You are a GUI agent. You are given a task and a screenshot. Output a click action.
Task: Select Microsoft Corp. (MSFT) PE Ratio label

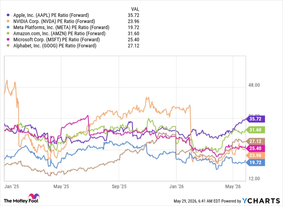click(x=57, y=40)
